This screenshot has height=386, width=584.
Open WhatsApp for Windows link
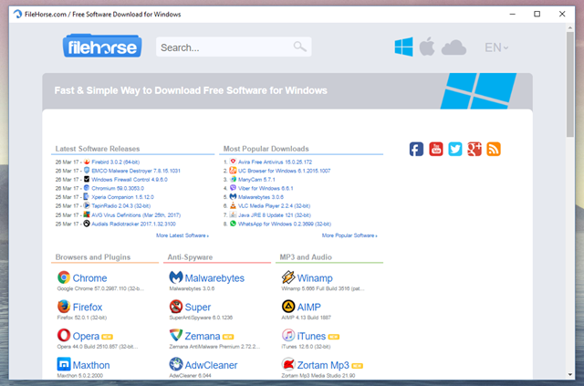[285, 224]
